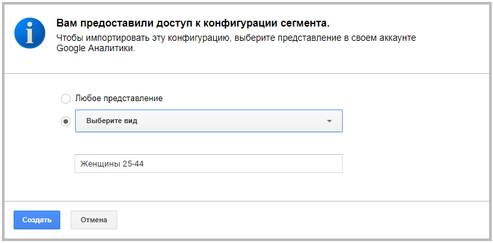Click the "Любое представление" label text
The width and height of the screenshot is (493, 243).
click(119, 98)
